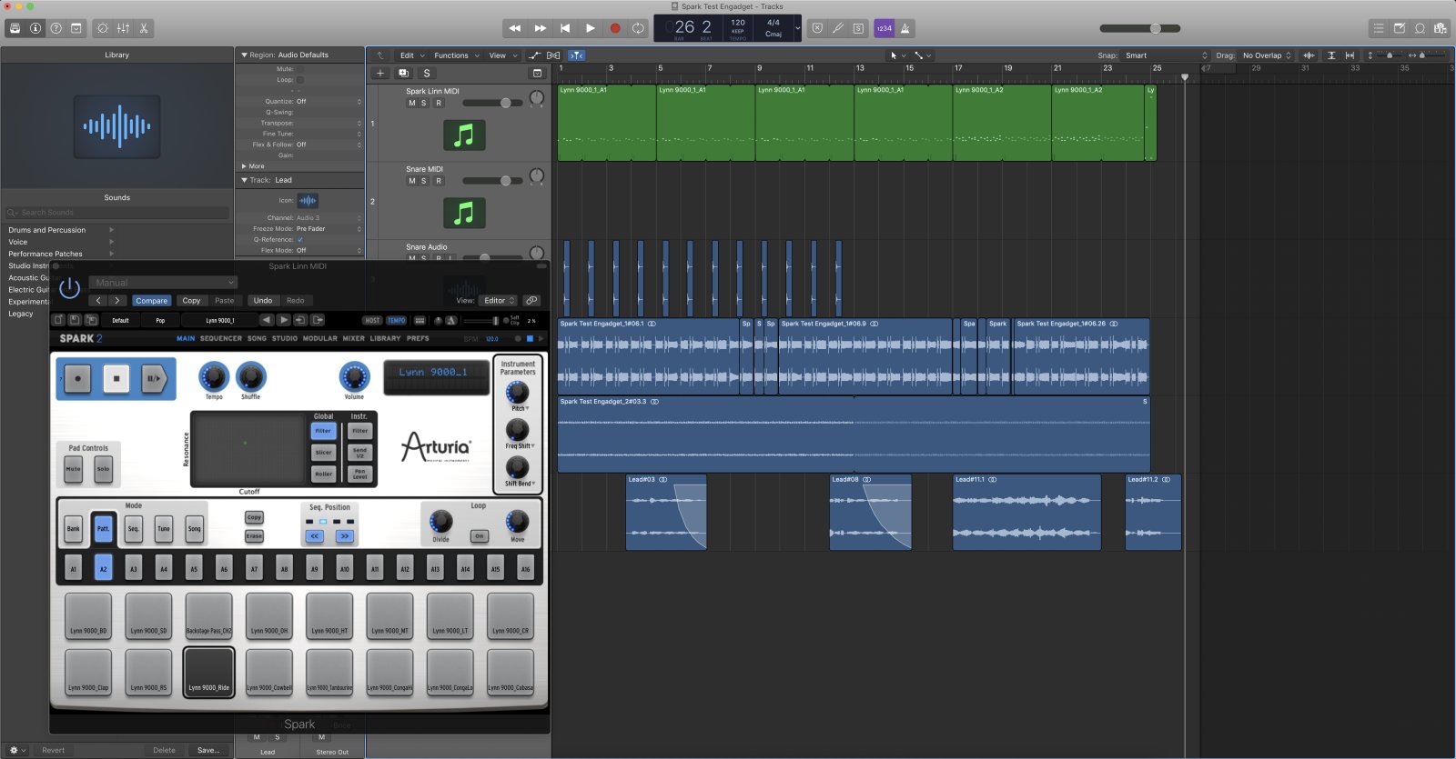1456x759 pixels.
Task: Click the Record button in the transport bar
Action: (614, 28)
